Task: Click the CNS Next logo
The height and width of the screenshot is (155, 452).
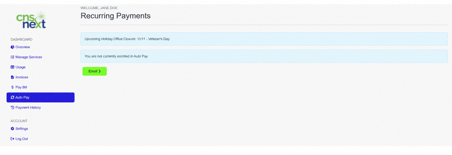Action: 31,20
